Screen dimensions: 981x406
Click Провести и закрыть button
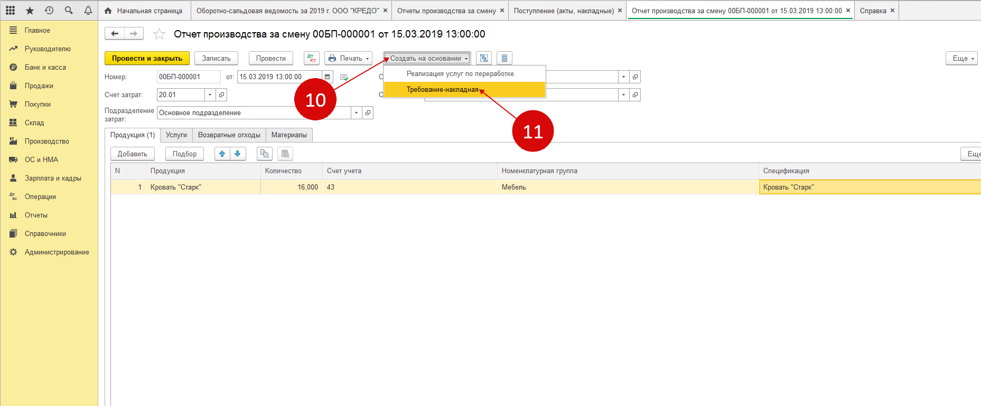point(147,58)
